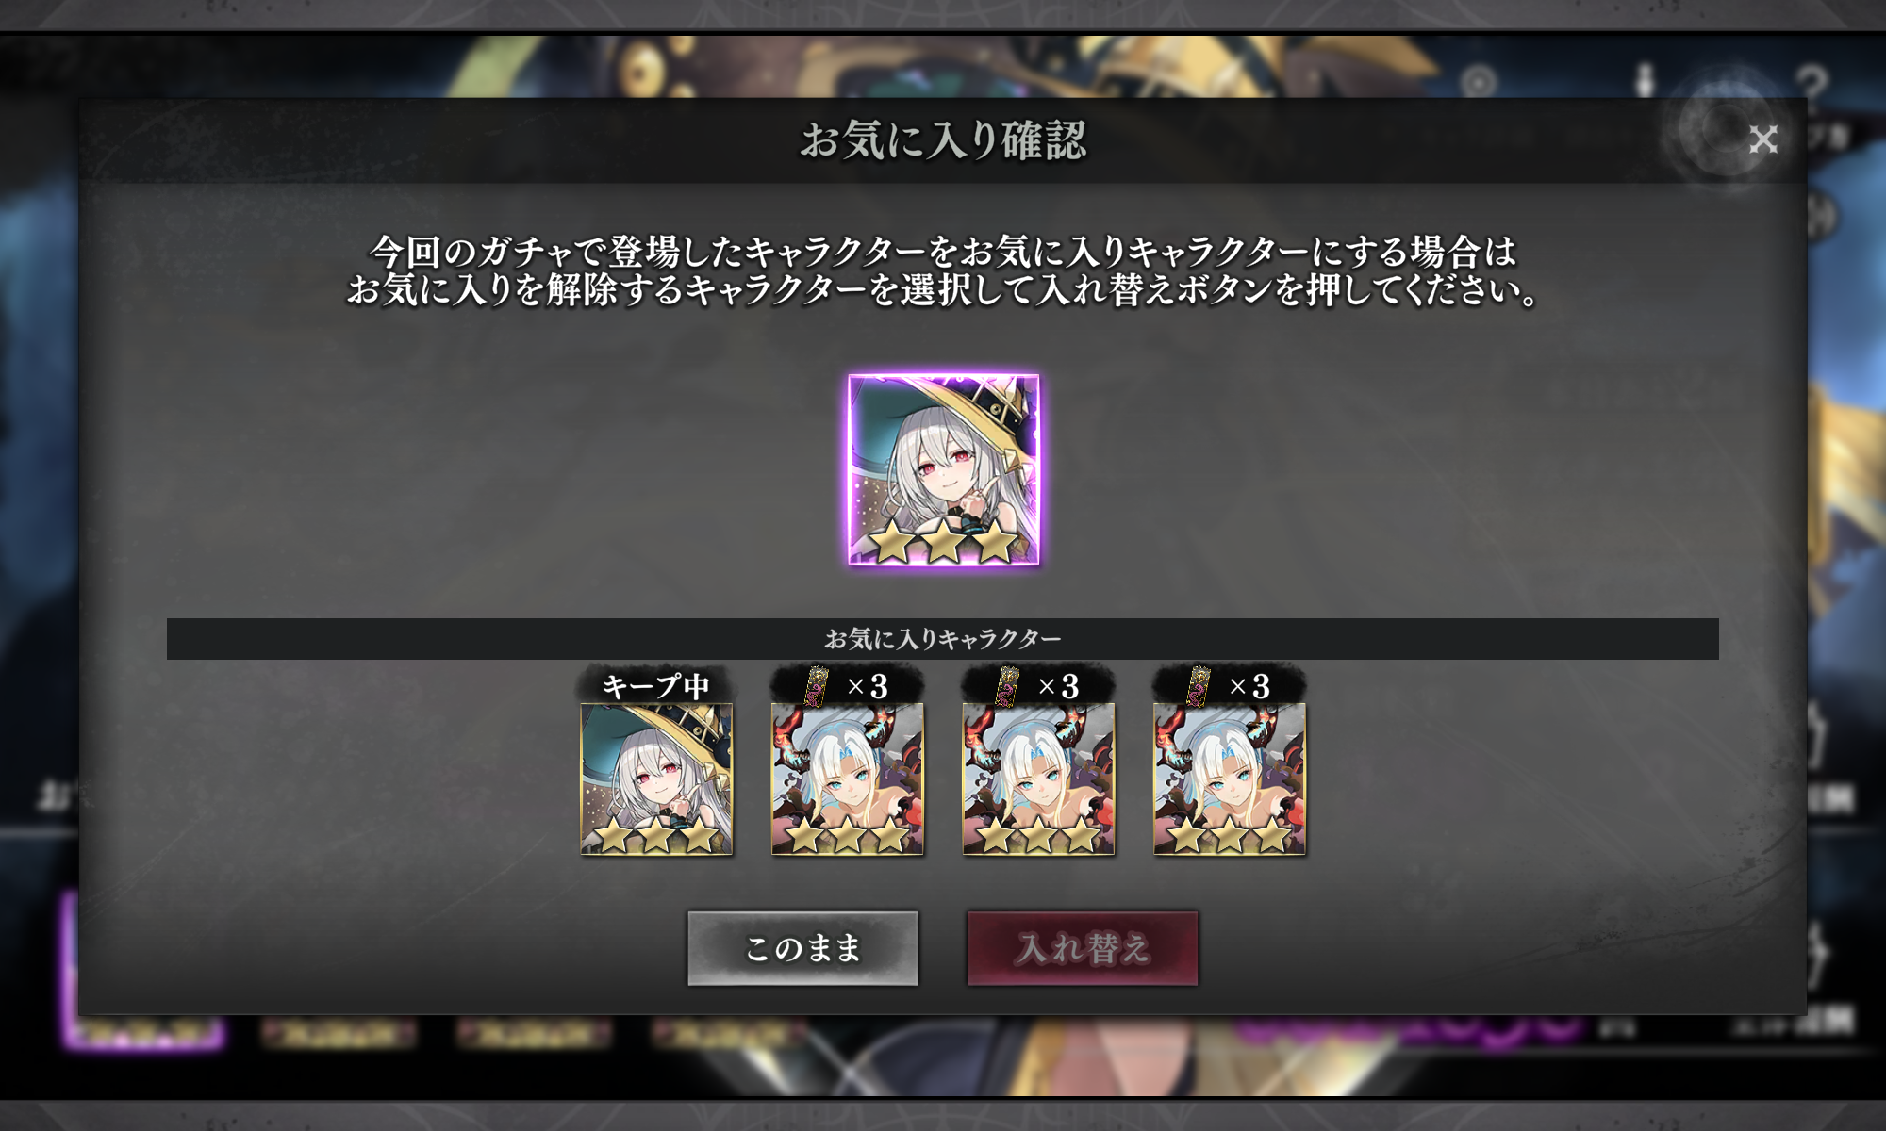Click the お気に入り確認 dialog title
This screenshot has height=1131, width=1886.
(x=943, y=140)
